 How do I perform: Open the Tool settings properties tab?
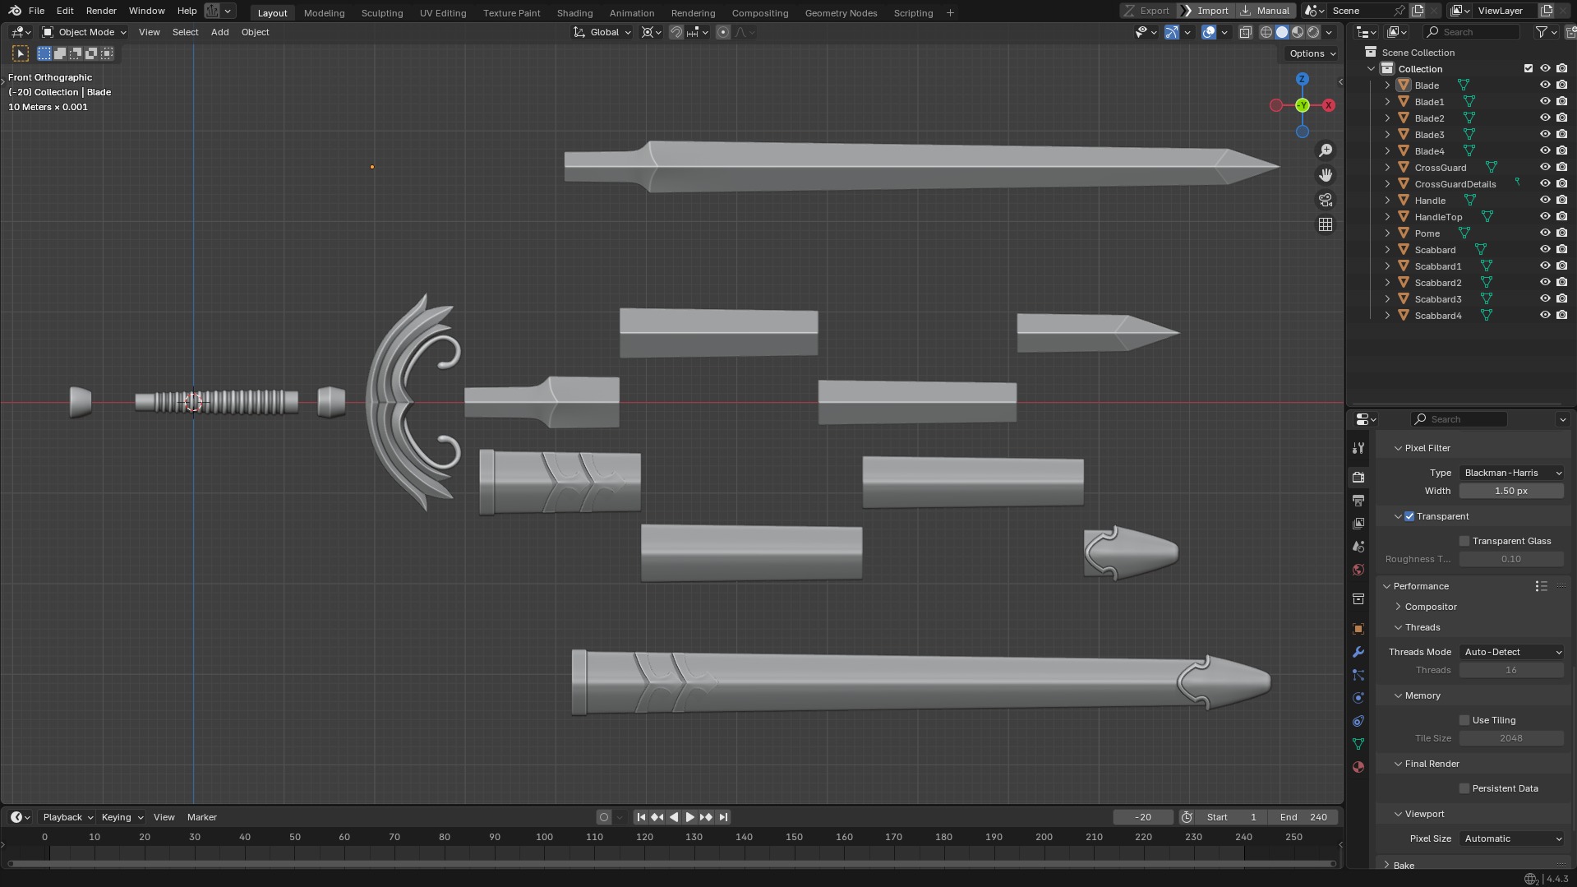[x=1358, y=448]
